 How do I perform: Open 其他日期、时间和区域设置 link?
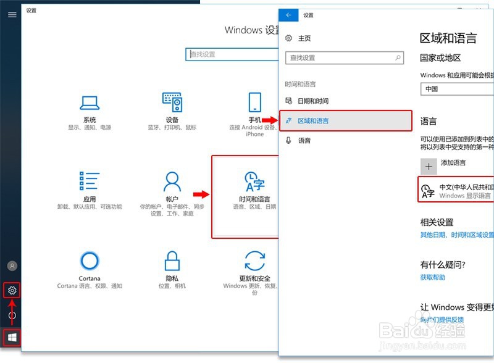coord(457,235)
